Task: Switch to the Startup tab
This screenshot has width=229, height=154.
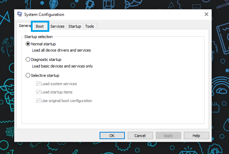Action: click(x=75, y=26)
